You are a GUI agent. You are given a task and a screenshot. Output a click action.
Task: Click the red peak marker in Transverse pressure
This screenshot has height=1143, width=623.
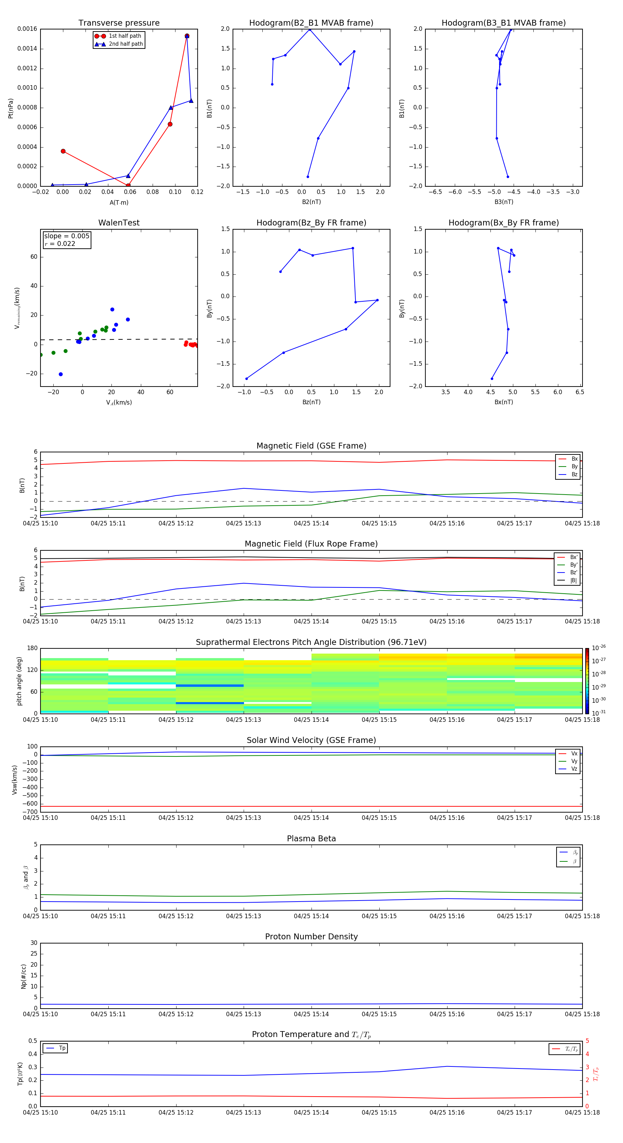187,36
